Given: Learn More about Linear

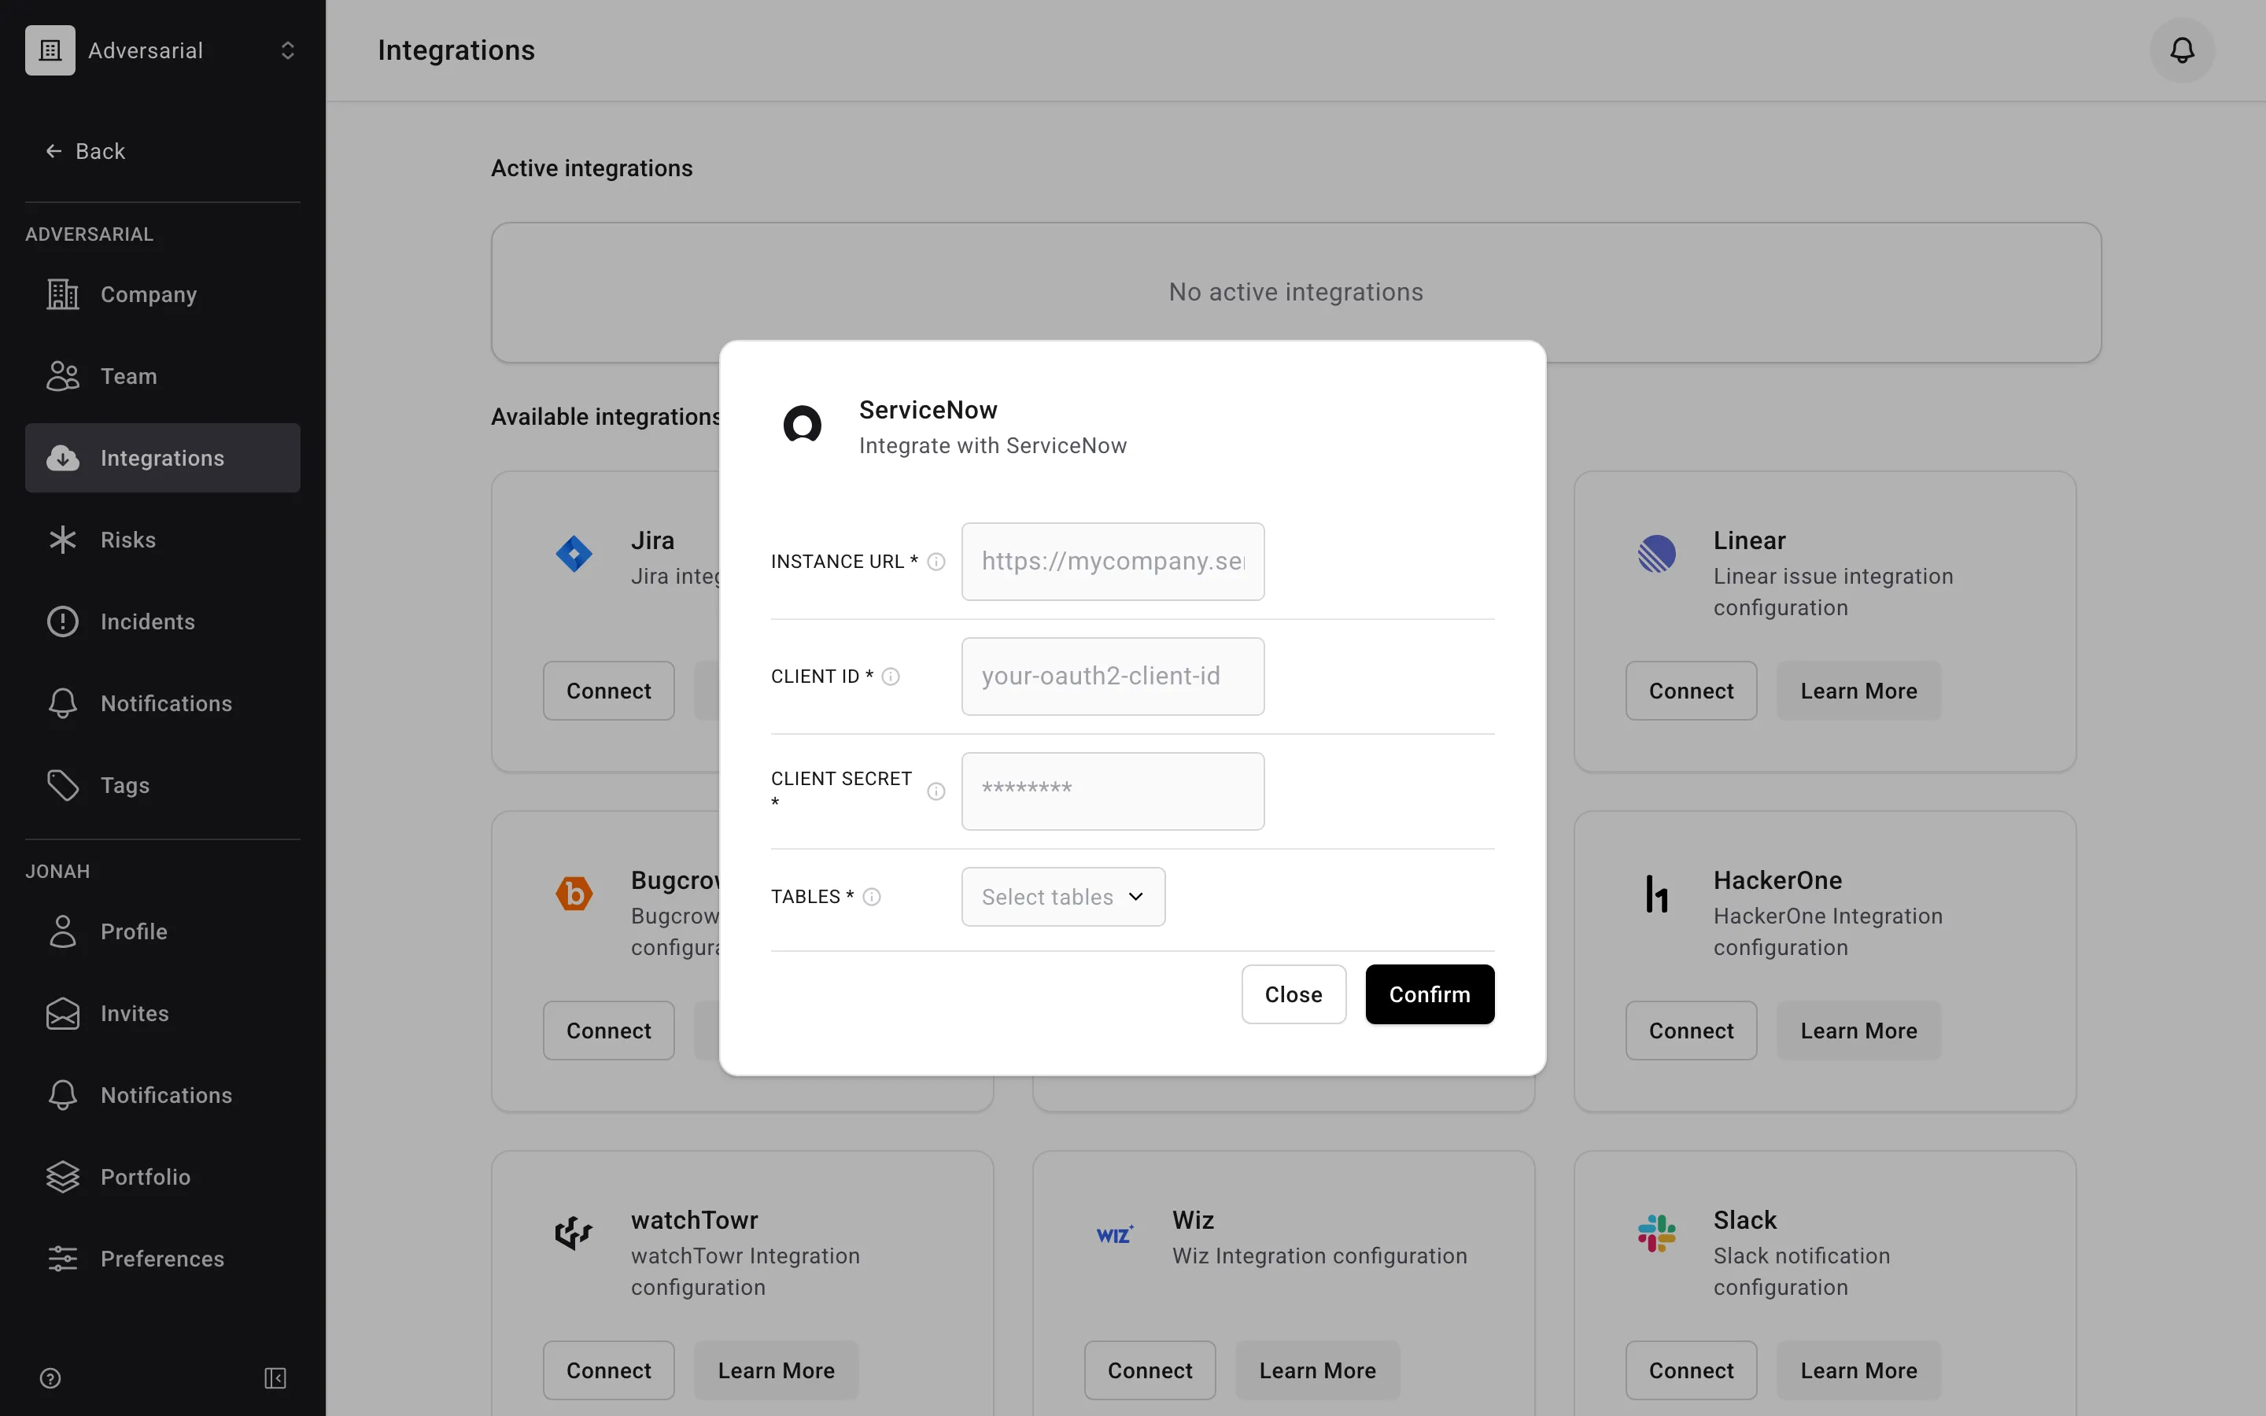Looking at the screenshot, I should click(x=1858, y=691).
